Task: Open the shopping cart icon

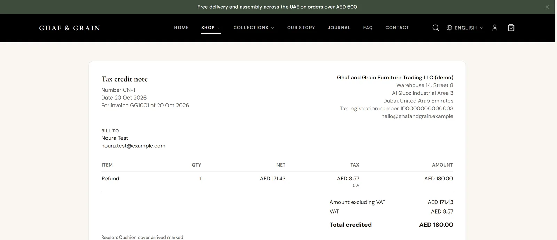Action: click(x=511, y=28)
